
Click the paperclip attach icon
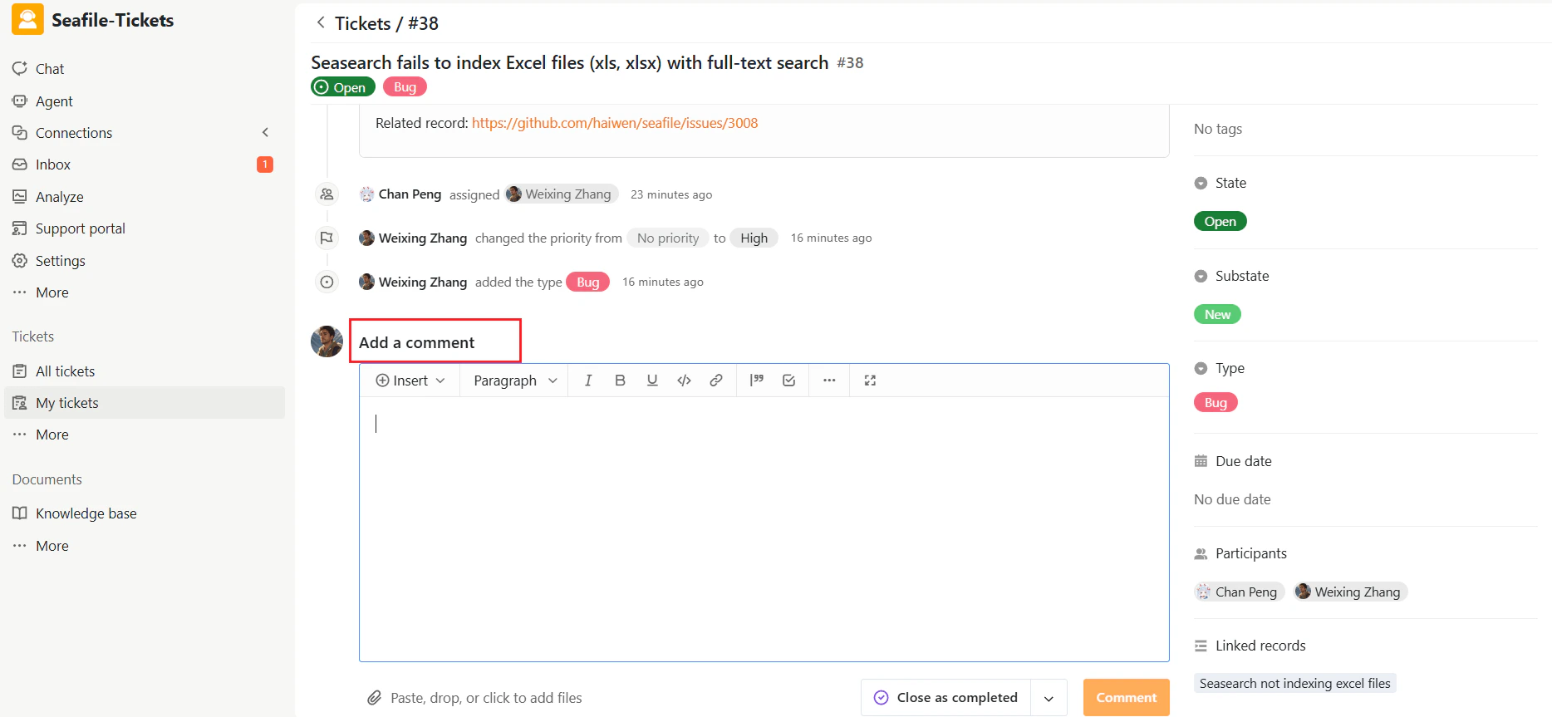[375, 698]
